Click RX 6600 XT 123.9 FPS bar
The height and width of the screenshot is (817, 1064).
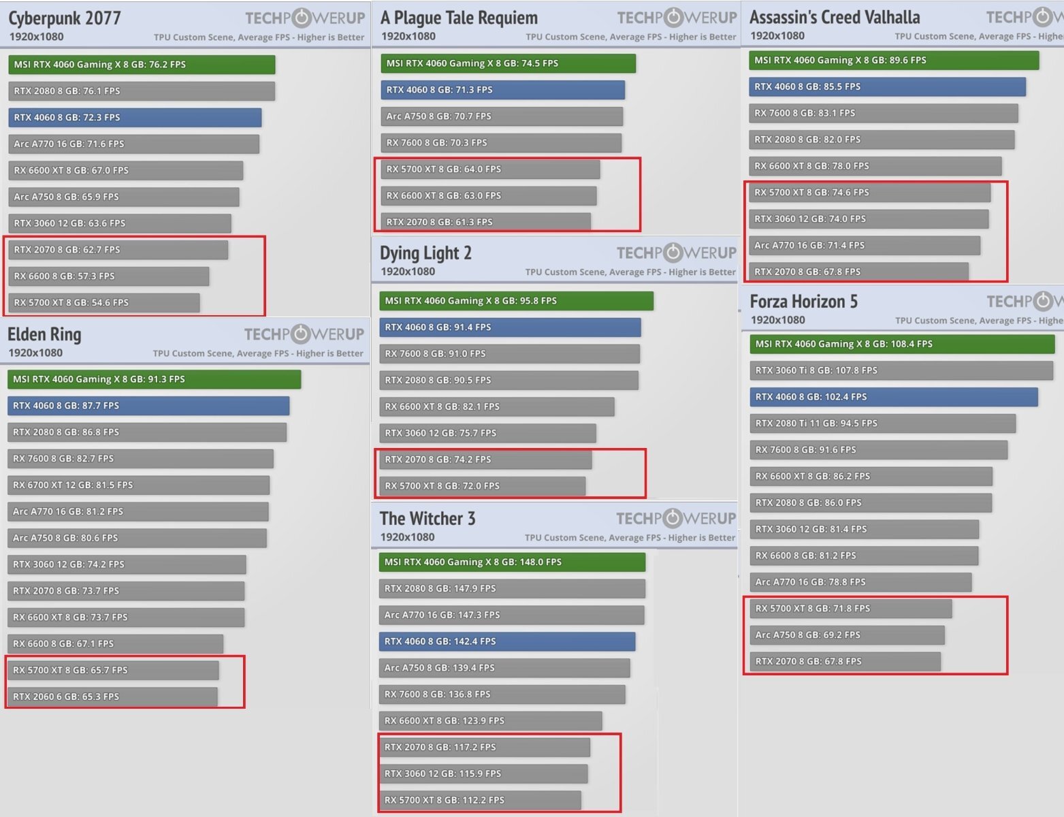(491, 721)
